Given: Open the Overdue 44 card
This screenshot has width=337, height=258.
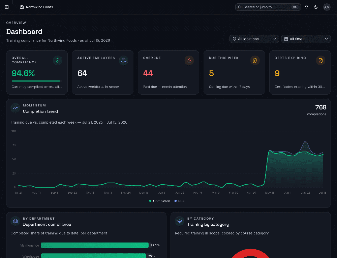Looking at the screenshot, I should (168, 72).
